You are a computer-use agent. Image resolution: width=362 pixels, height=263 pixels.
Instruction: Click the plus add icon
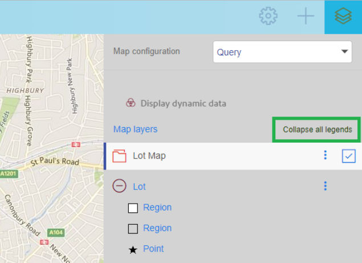click(306, 16)
